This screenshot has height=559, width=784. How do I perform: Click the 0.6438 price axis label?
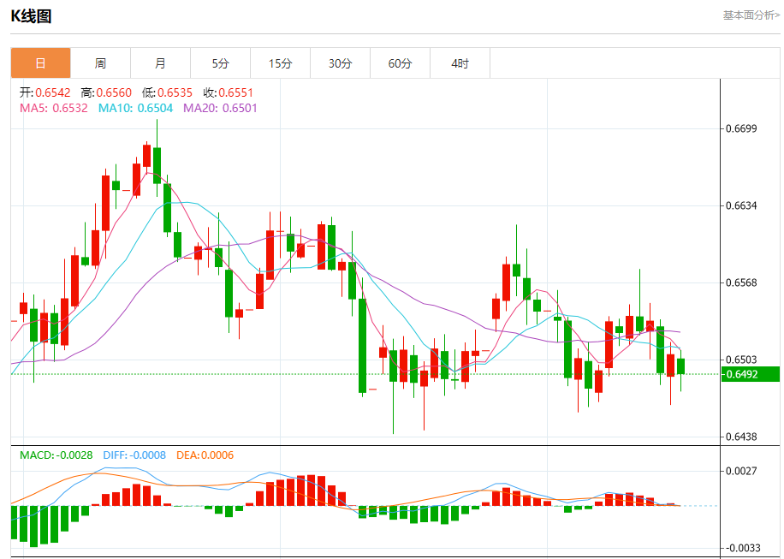(741, 437)
